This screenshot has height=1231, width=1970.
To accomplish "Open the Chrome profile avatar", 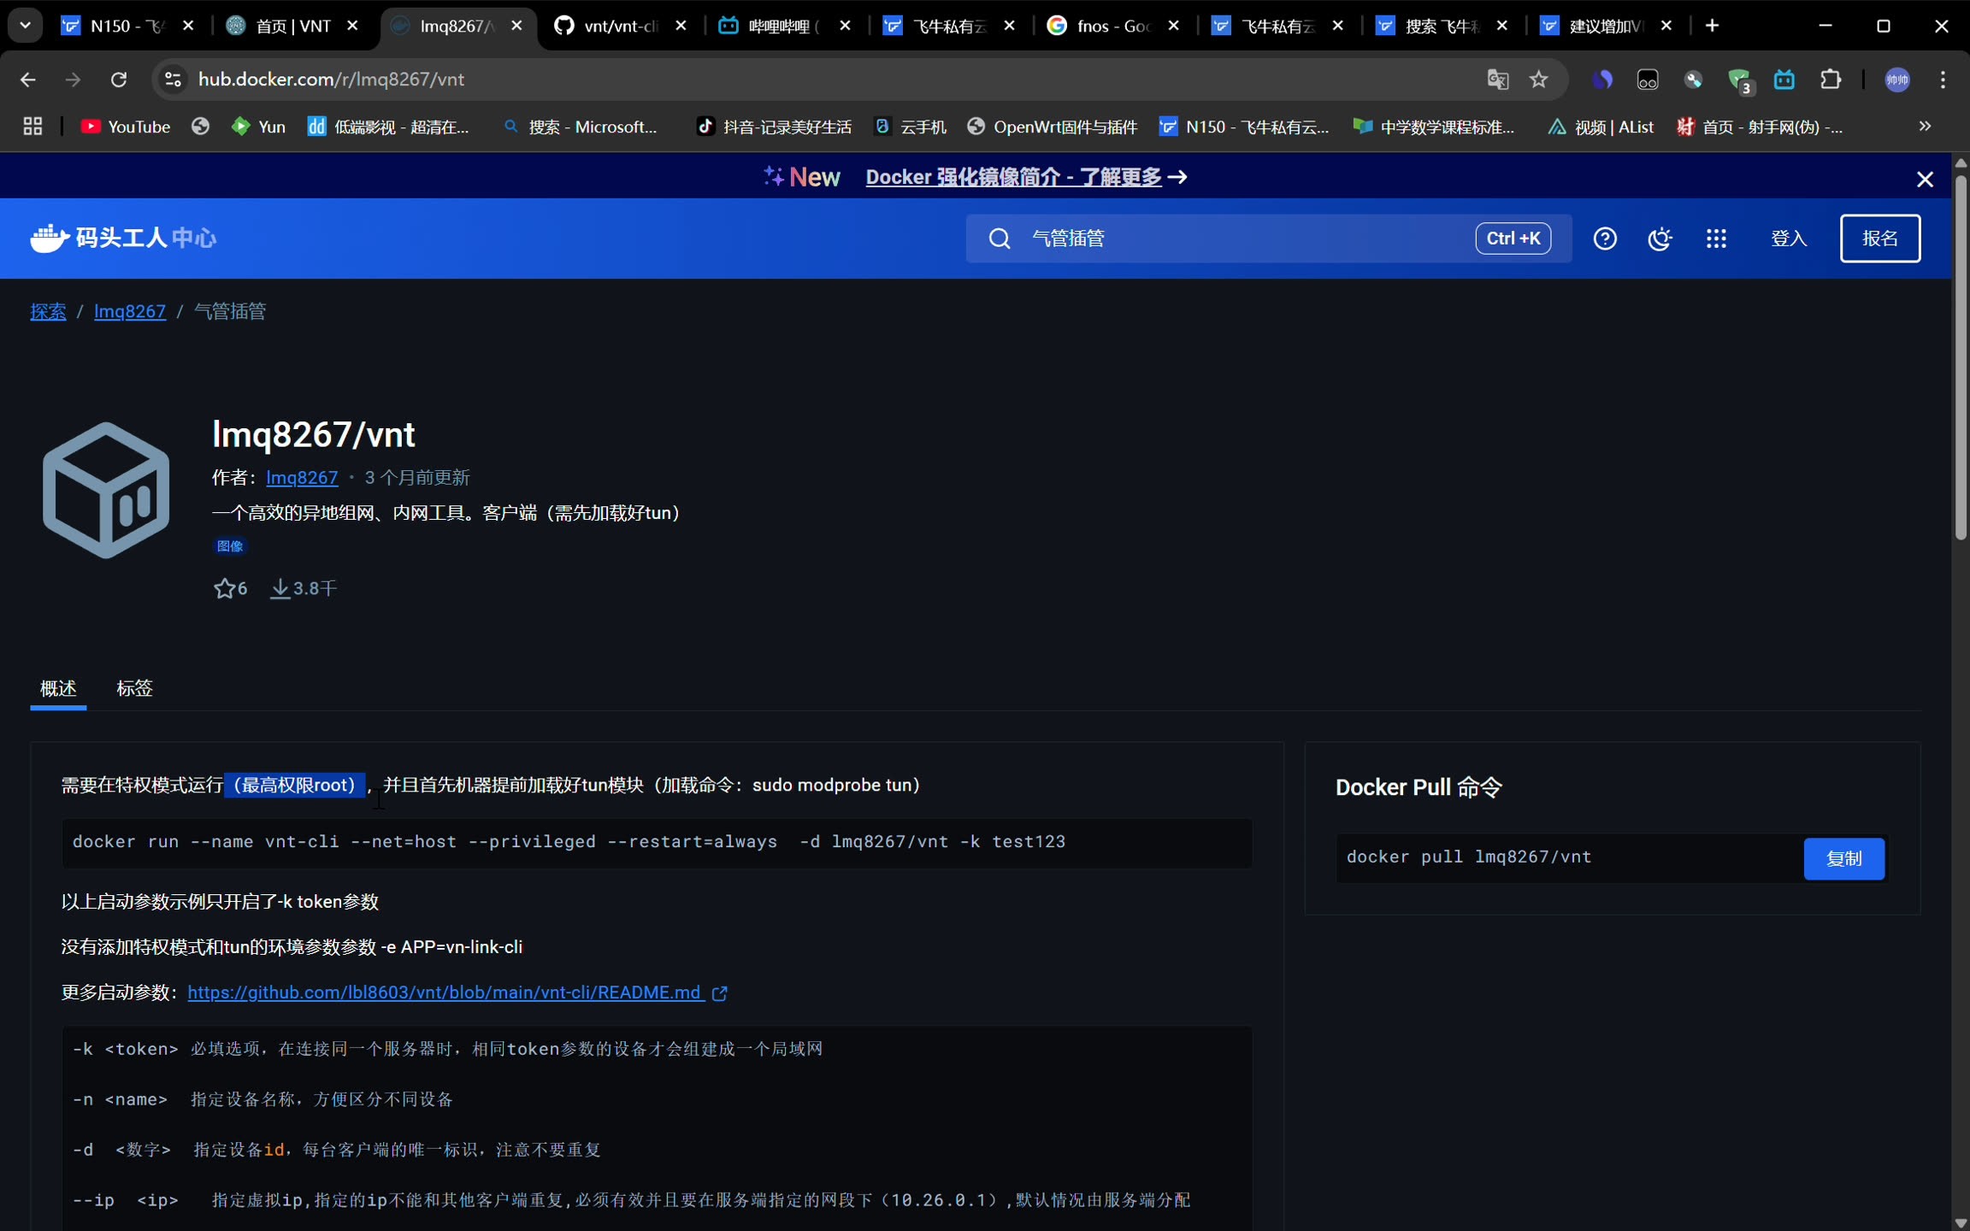I will tap(1897, 80).
